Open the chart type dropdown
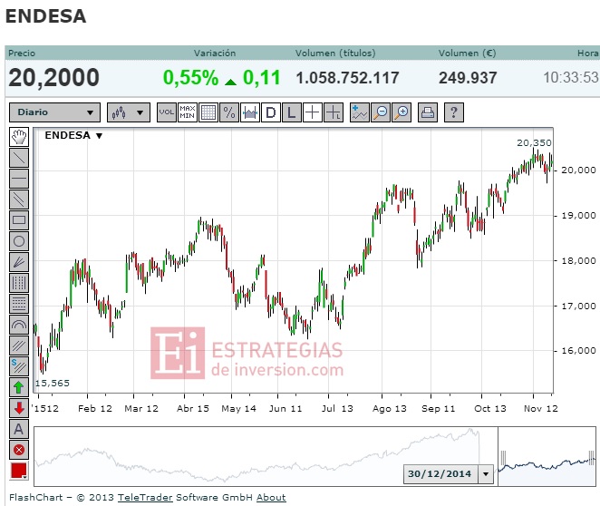Image resolution: width=600 pixels, height=506 pixels. point(129,112)
